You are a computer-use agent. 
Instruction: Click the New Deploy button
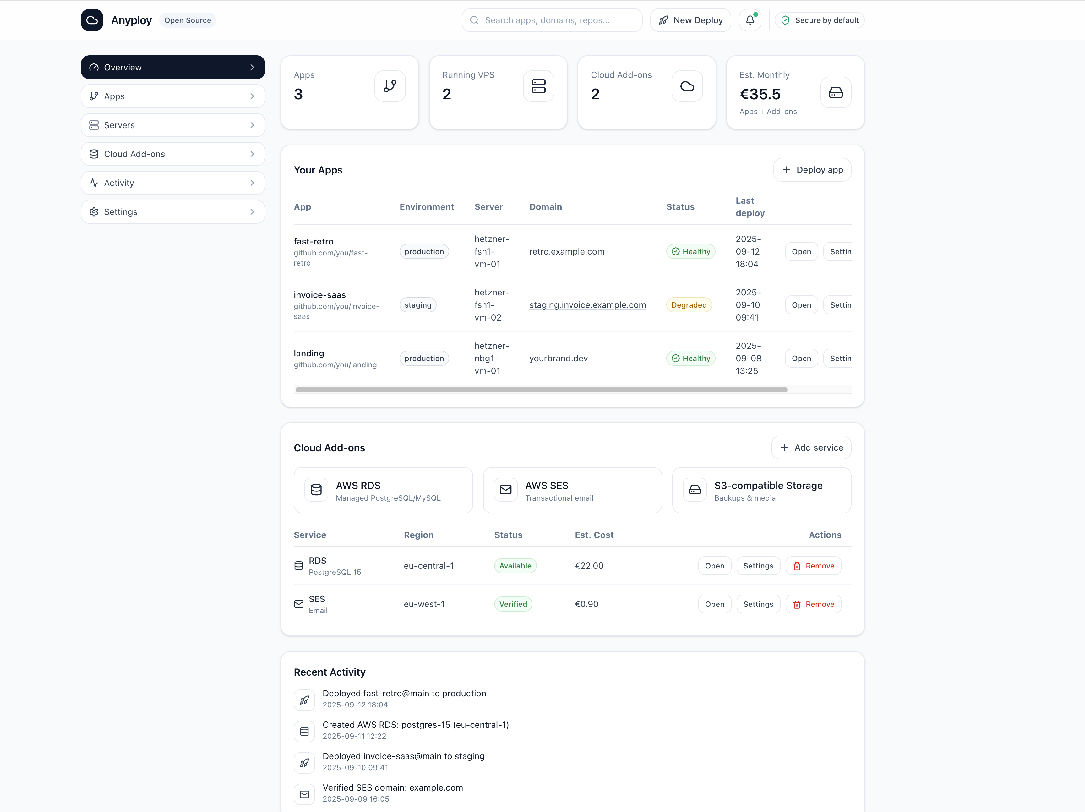(690, 20)
